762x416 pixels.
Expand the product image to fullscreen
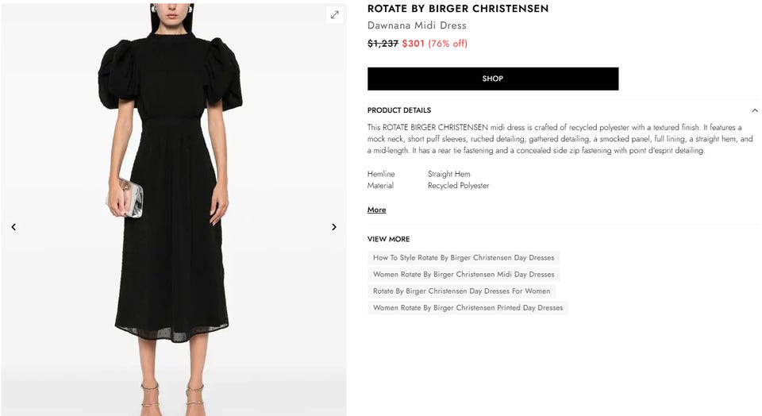pos(334,14)
